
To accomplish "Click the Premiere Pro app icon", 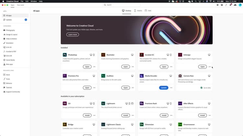I will click(x=64, y=76).
